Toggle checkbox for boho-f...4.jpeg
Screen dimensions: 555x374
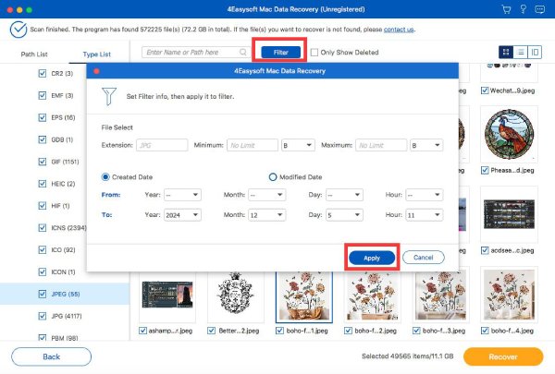[485, 331]
